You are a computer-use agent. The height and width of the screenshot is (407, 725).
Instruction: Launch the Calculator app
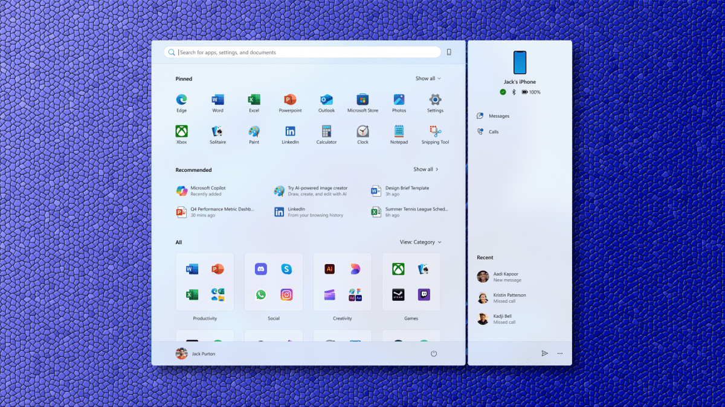[x=326, y=133]
